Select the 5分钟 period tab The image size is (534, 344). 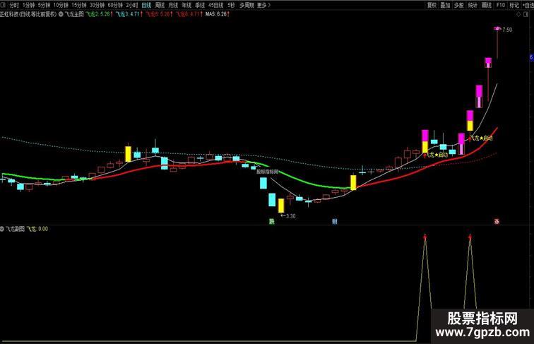(44, 5)
